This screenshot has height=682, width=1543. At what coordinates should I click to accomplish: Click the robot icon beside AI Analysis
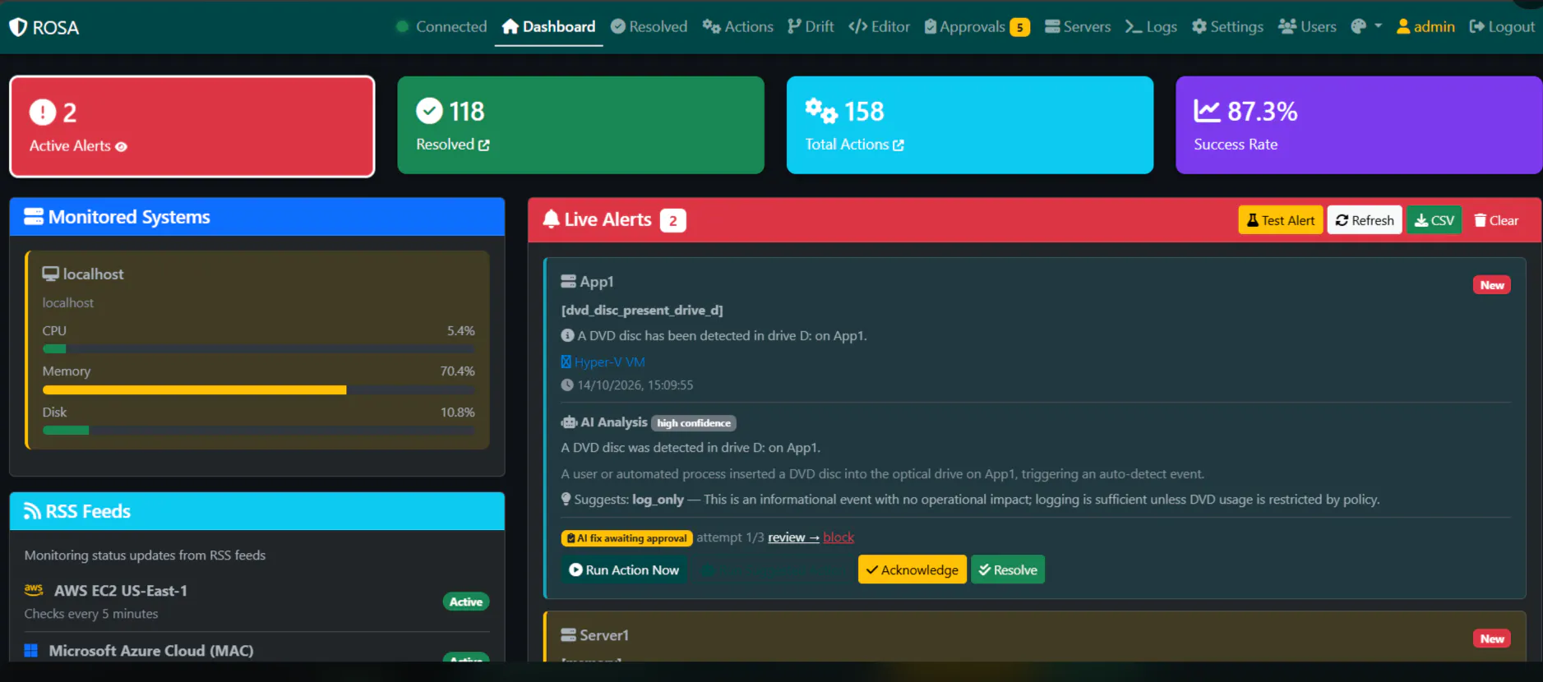569,422
